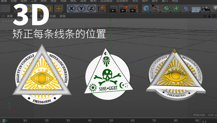The width and height of the screenshot is (217, 123).
Task: Open the 插件 menu in menu bar
Action: point(145,1)
